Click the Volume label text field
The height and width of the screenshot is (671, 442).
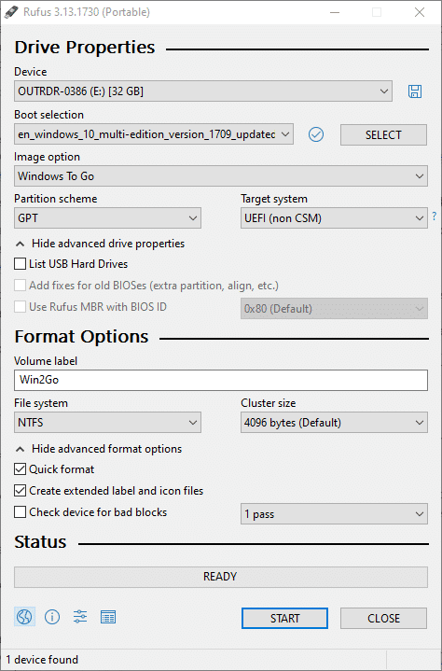[x=221, y=380]
